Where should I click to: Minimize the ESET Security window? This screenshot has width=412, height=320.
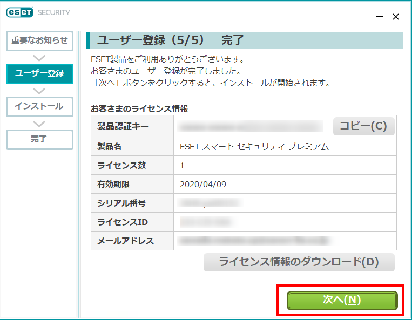(x=380, y=17)
